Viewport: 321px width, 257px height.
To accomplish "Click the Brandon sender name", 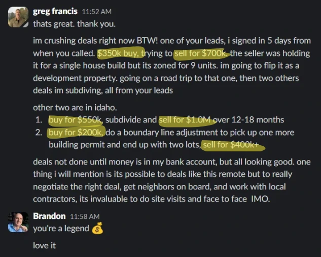I will tap(49, 216).
